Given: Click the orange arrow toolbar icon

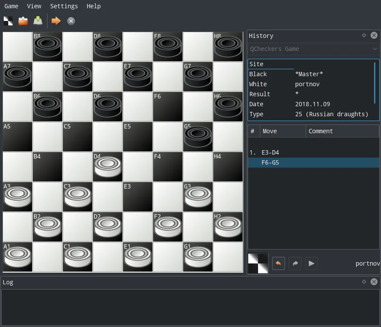Looking at the screenshot, I should 55,20.
